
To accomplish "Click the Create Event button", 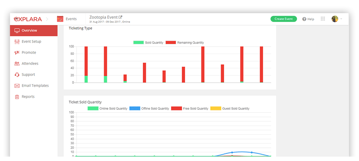I will (284, 19).
